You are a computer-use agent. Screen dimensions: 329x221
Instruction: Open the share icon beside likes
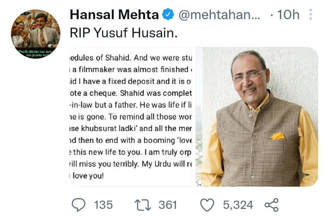[271, 205]
